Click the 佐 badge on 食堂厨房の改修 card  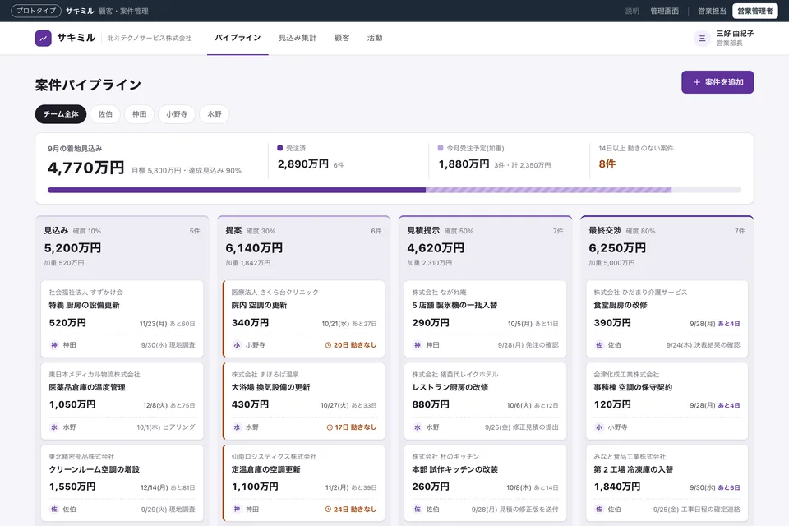(x=599, y=345)
